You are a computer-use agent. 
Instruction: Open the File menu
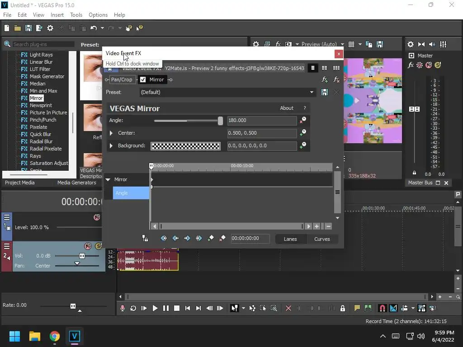7,15
